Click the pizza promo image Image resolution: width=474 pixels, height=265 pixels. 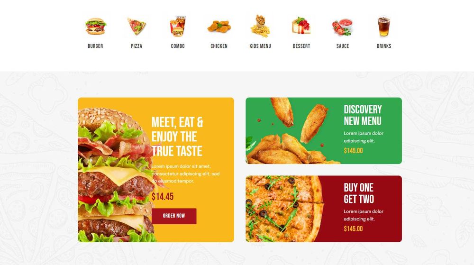284,209
